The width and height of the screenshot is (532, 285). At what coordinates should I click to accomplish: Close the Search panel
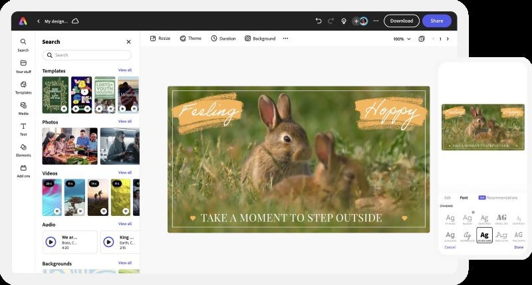coord(128,42)
